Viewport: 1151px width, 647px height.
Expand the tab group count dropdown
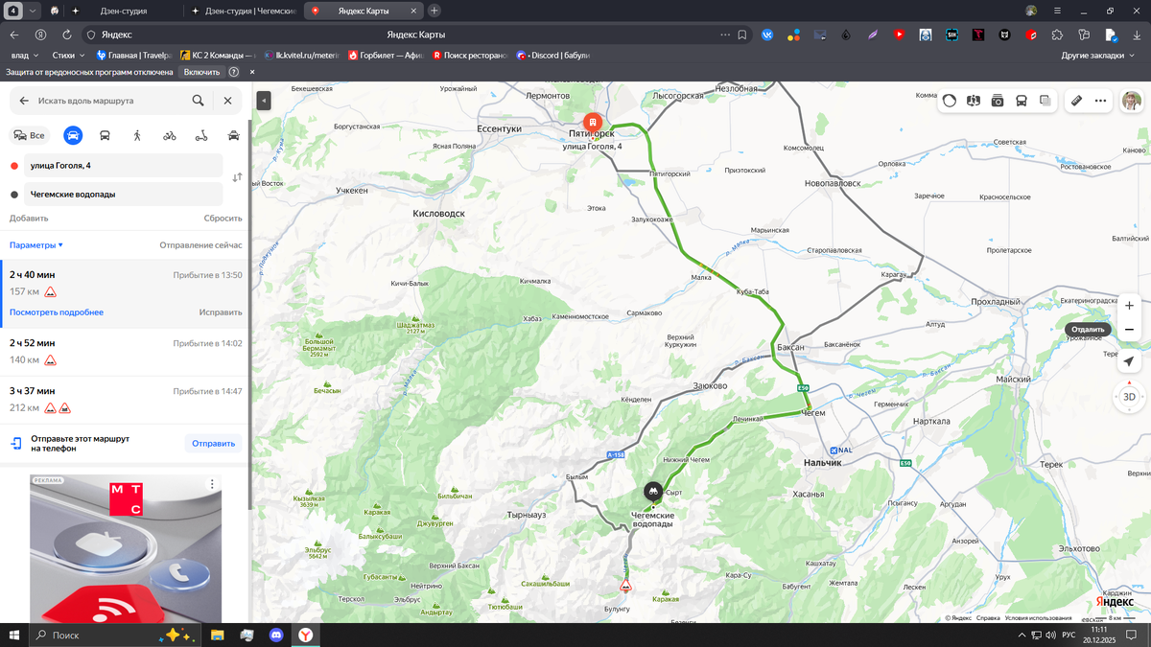click(34, 11)
